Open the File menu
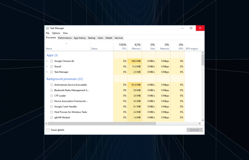Image resolution: width=249 pixels, height=160 pixels. coord(47,33)
